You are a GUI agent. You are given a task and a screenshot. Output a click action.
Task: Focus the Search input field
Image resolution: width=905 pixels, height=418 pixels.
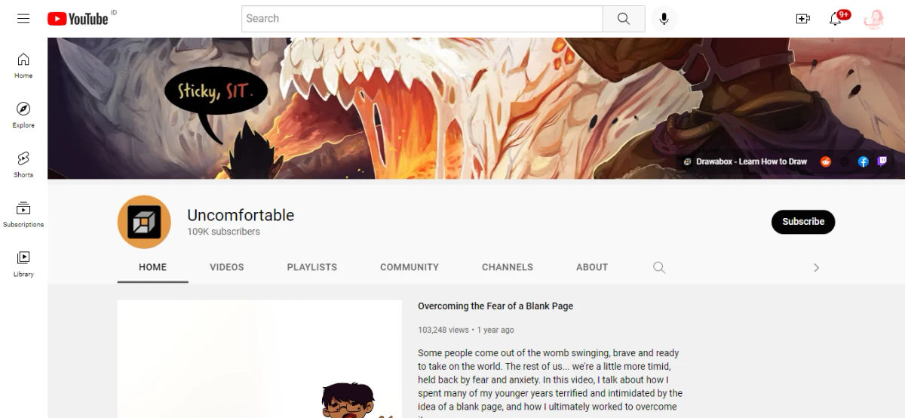[422, 19]
